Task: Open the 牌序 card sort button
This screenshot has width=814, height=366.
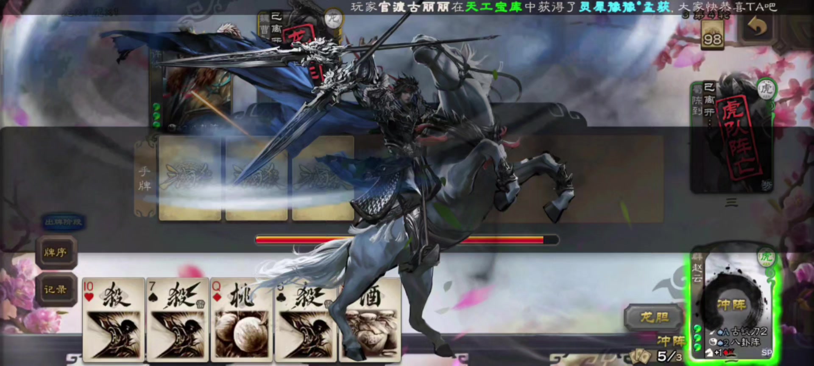Action: coord(56,252)
